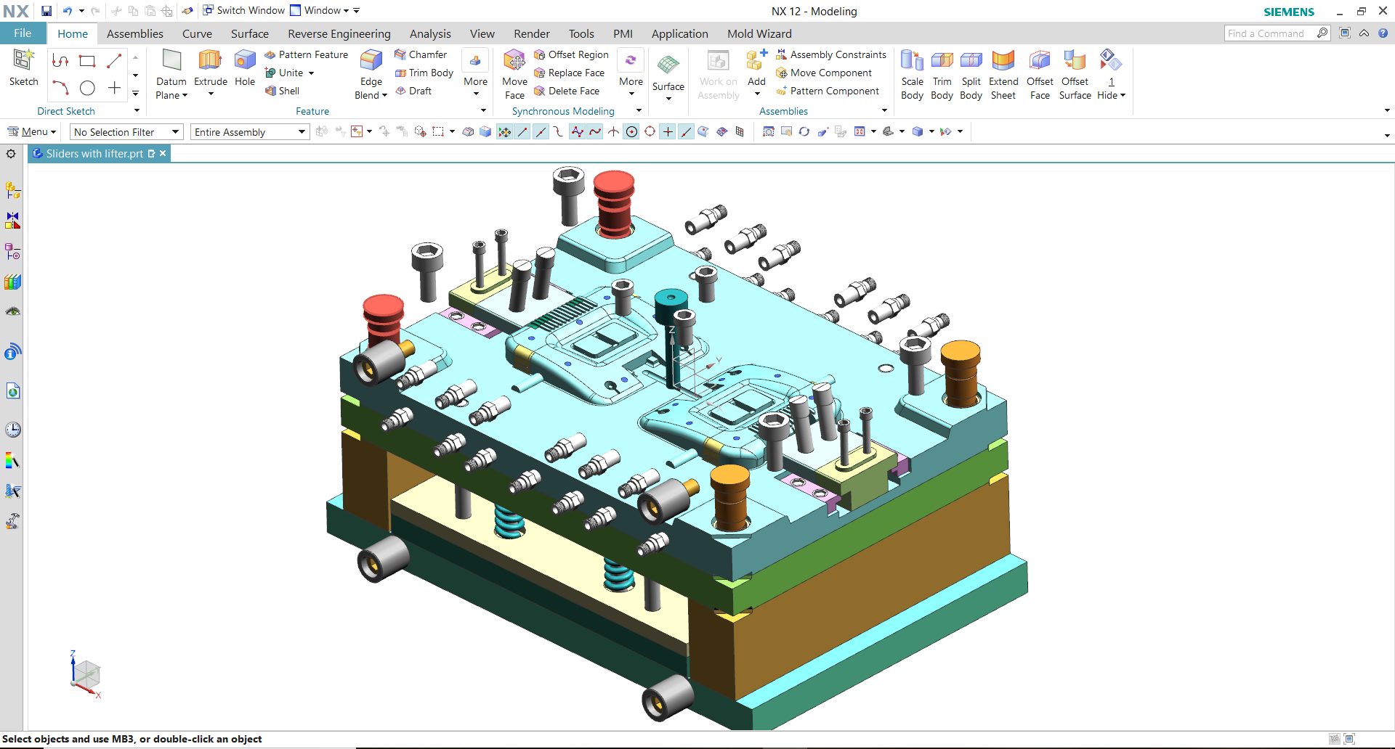
Task: Click the Shell feature button
Action: tap(282, 91)
